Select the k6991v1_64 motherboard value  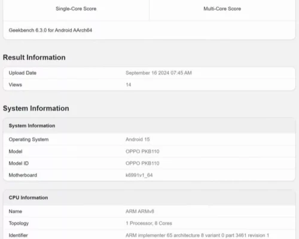click(x=139, y=175)
